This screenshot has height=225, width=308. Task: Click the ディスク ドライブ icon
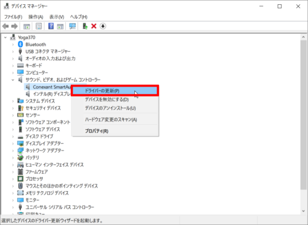[20, 136]
